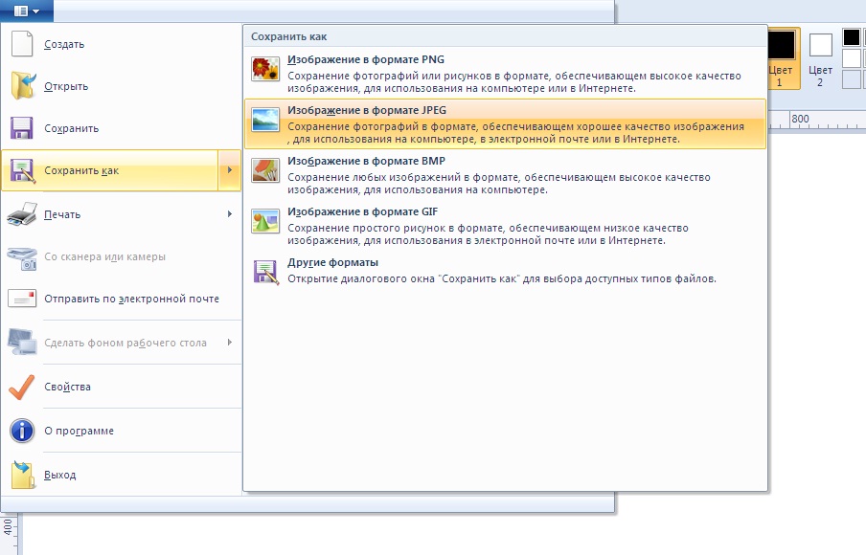Click the Создать new document icon
The height and width of the screenshot is (555, 866).
pyautogui.click(x=22, y=44)
